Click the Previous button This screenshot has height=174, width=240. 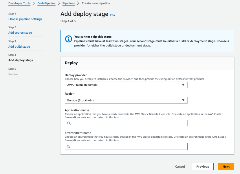(x=203, y=166)
